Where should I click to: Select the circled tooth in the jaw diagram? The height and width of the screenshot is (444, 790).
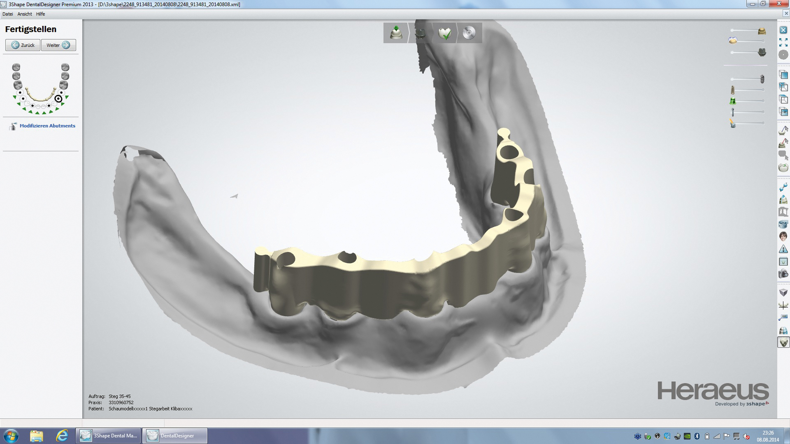(58, 99)
